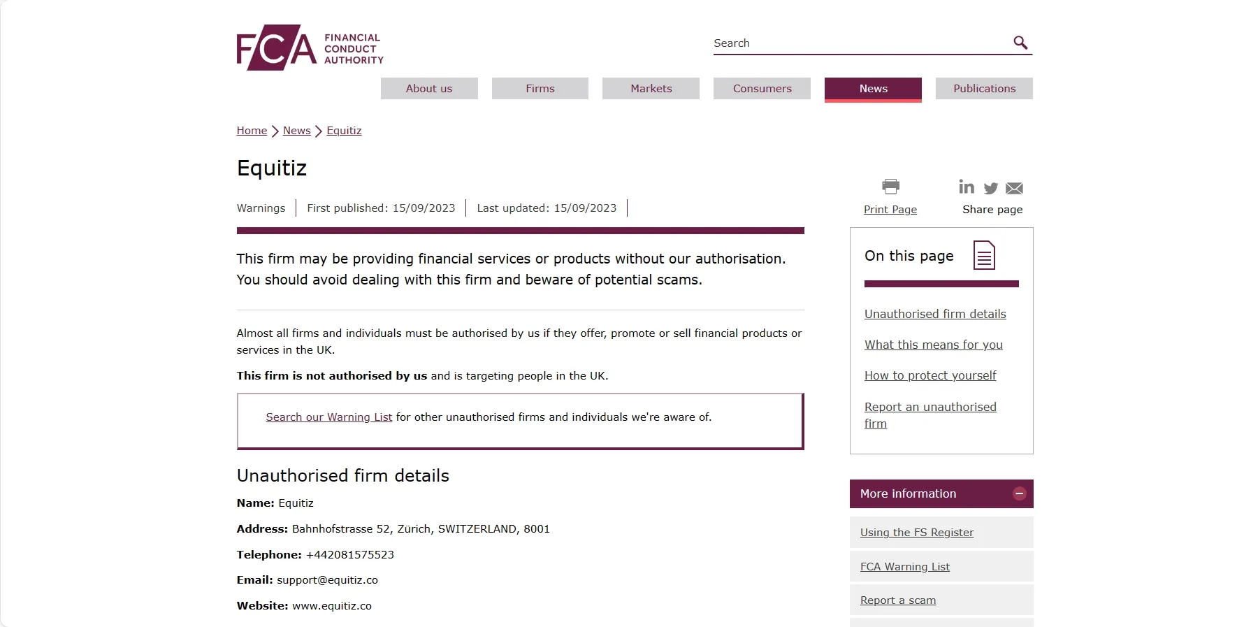Share page via email envelope icon
Image resolution: width=1244 pixels, height=627 pixels.
point(1014,188)
